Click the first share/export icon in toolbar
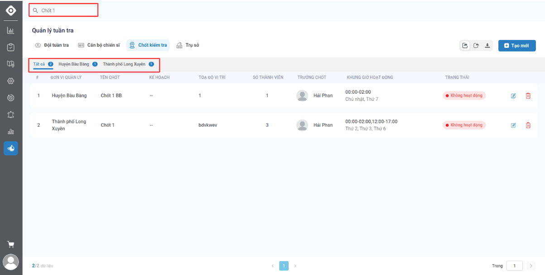The height and width of the screenshot is (275, 545). pos(465,46)
